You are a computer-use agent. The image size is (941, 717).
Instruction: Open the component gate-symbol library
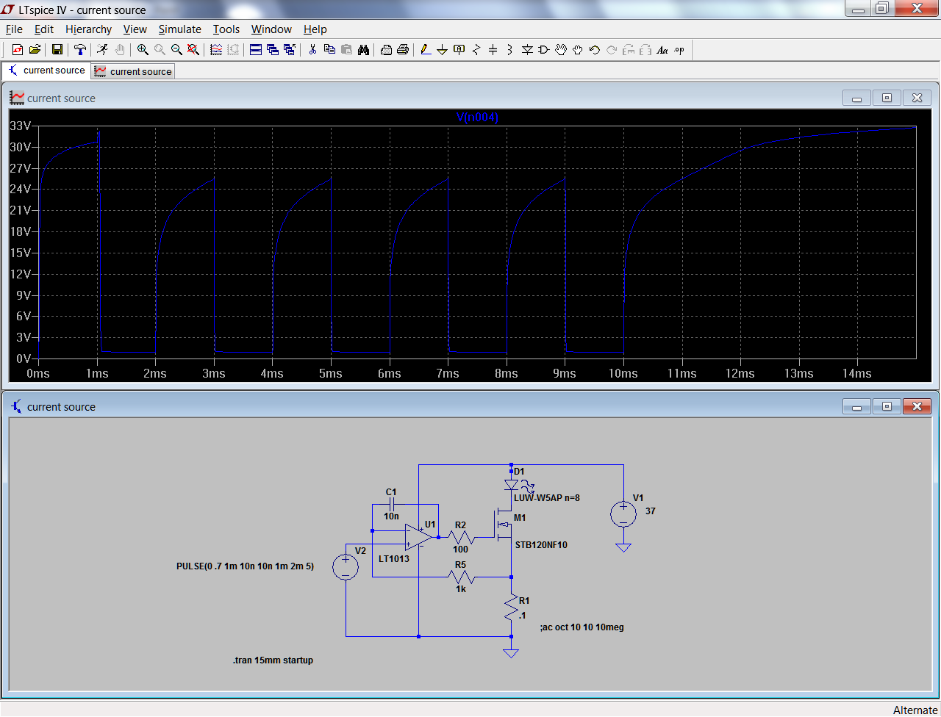tap(544, 50)
